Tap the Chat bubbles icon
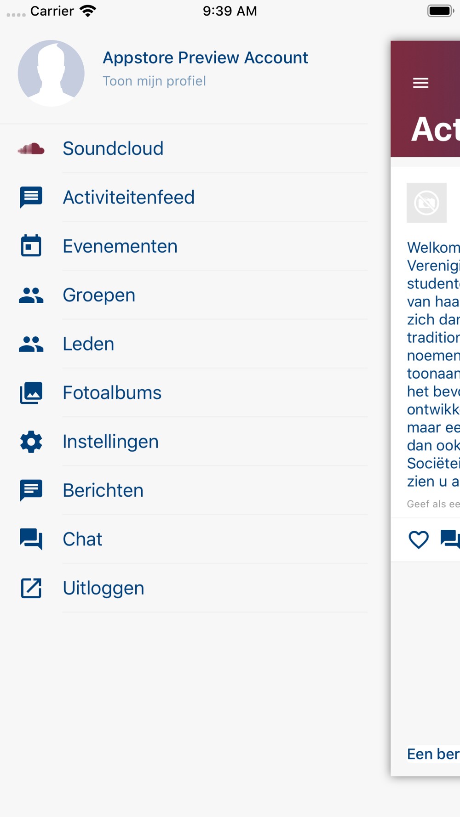This screenshot has width=460, height=817. tap(31, 539)
